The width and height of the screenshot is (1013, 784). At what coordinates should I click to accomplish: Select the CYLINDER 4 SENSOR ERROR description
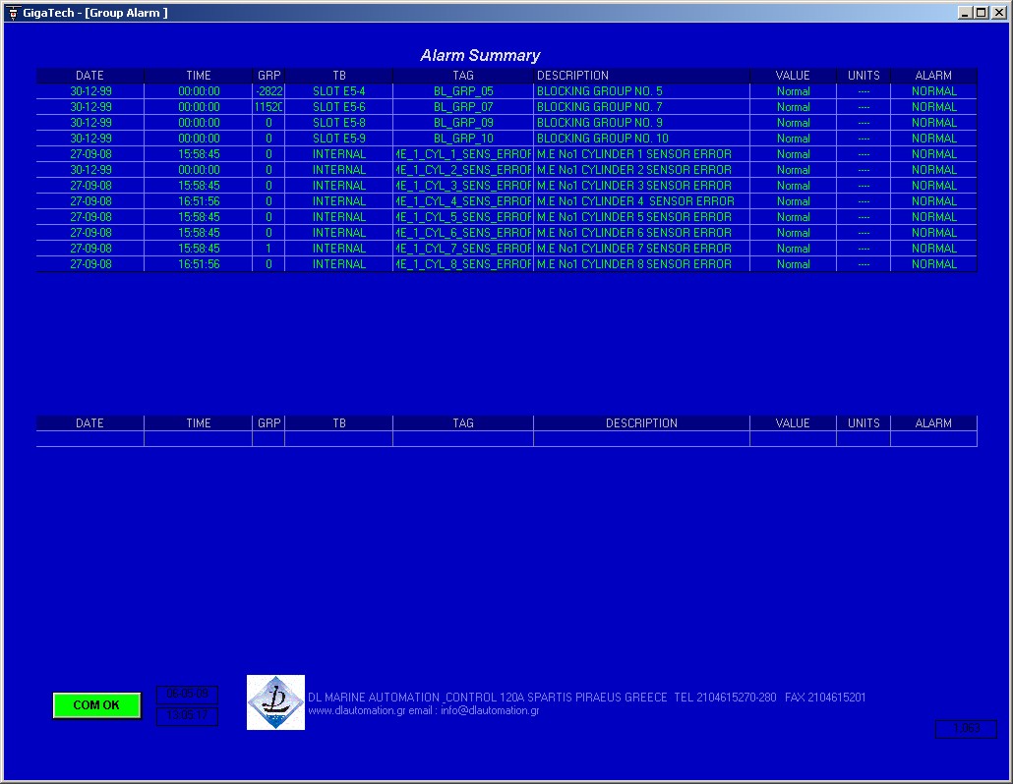635,201
